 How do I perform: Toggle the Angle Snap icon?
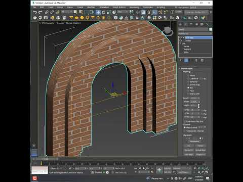tap(154, 12)
